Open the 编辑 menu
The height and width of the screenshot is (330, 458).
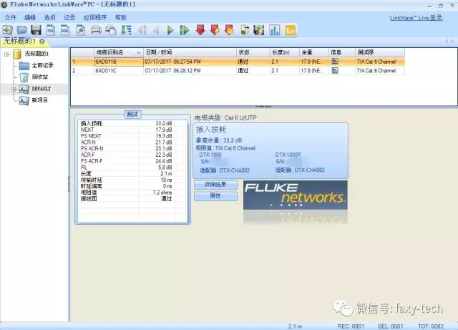coord(30,17)
